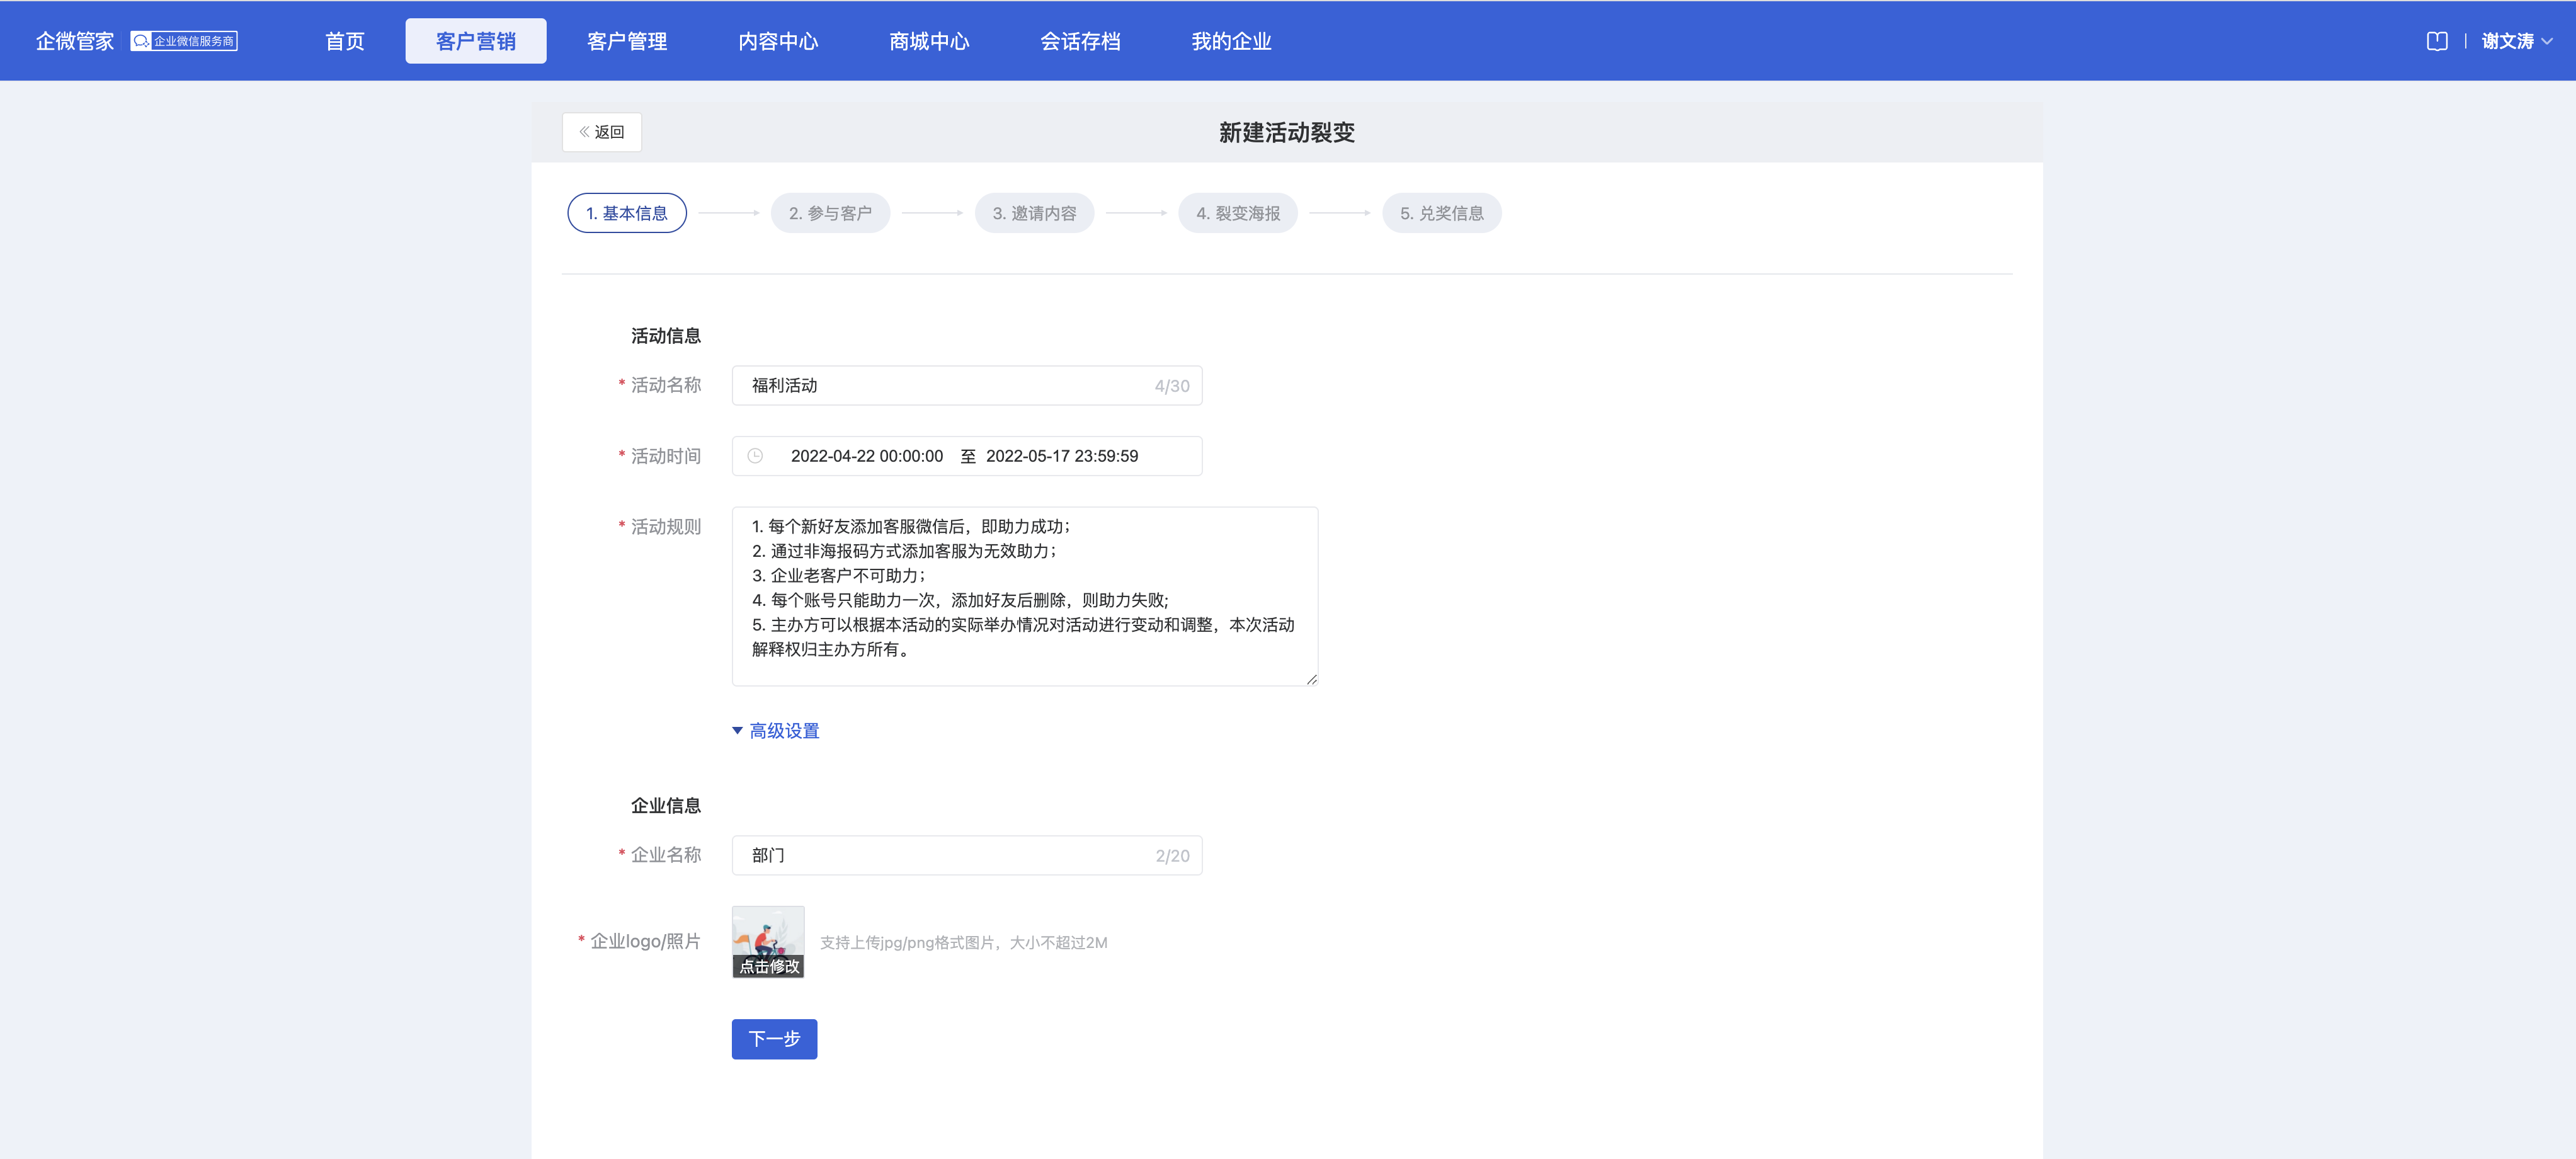
Task: Click the 企微管家 logo
Action: tap(75, 41)
